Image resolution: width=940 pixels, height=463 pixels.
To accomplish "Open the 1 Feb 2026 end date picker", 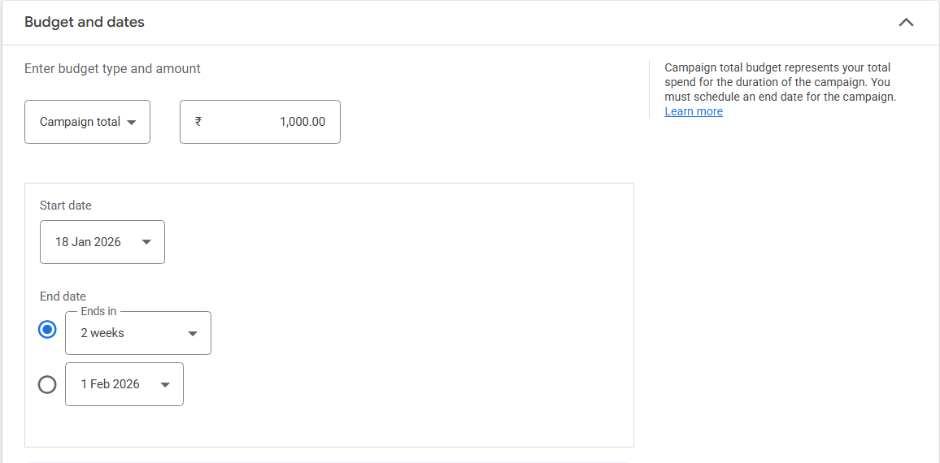I will 124,384.
